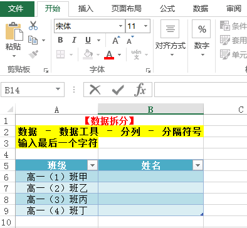Open the filter dropdown on 姓名 header
Viewport: 247px width, 228px height.
point(197,165)
